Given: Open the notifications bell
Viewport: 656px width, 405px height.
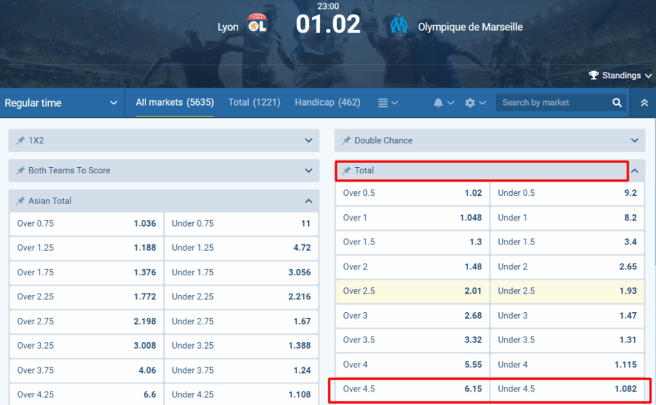Looking at the screenshot, I should click(x=439, y=102).
